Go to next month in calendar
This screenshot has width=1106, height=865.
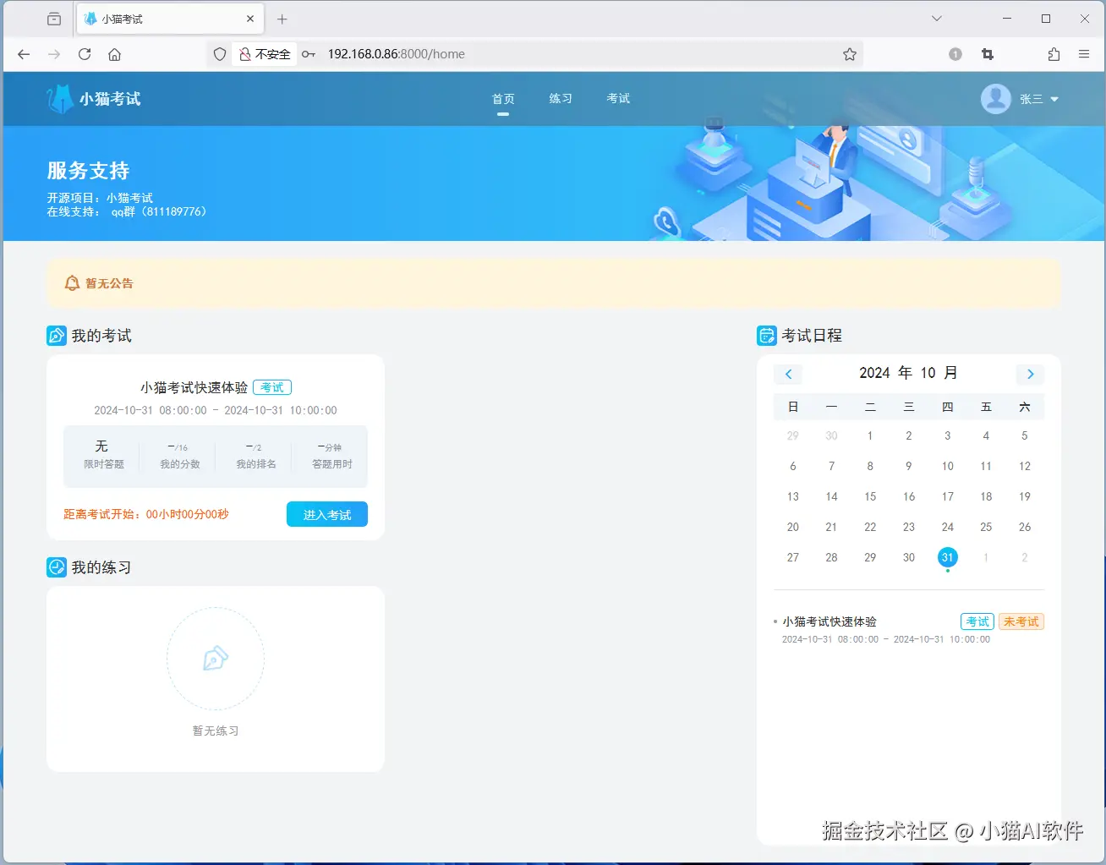[x=1030, y=374]
